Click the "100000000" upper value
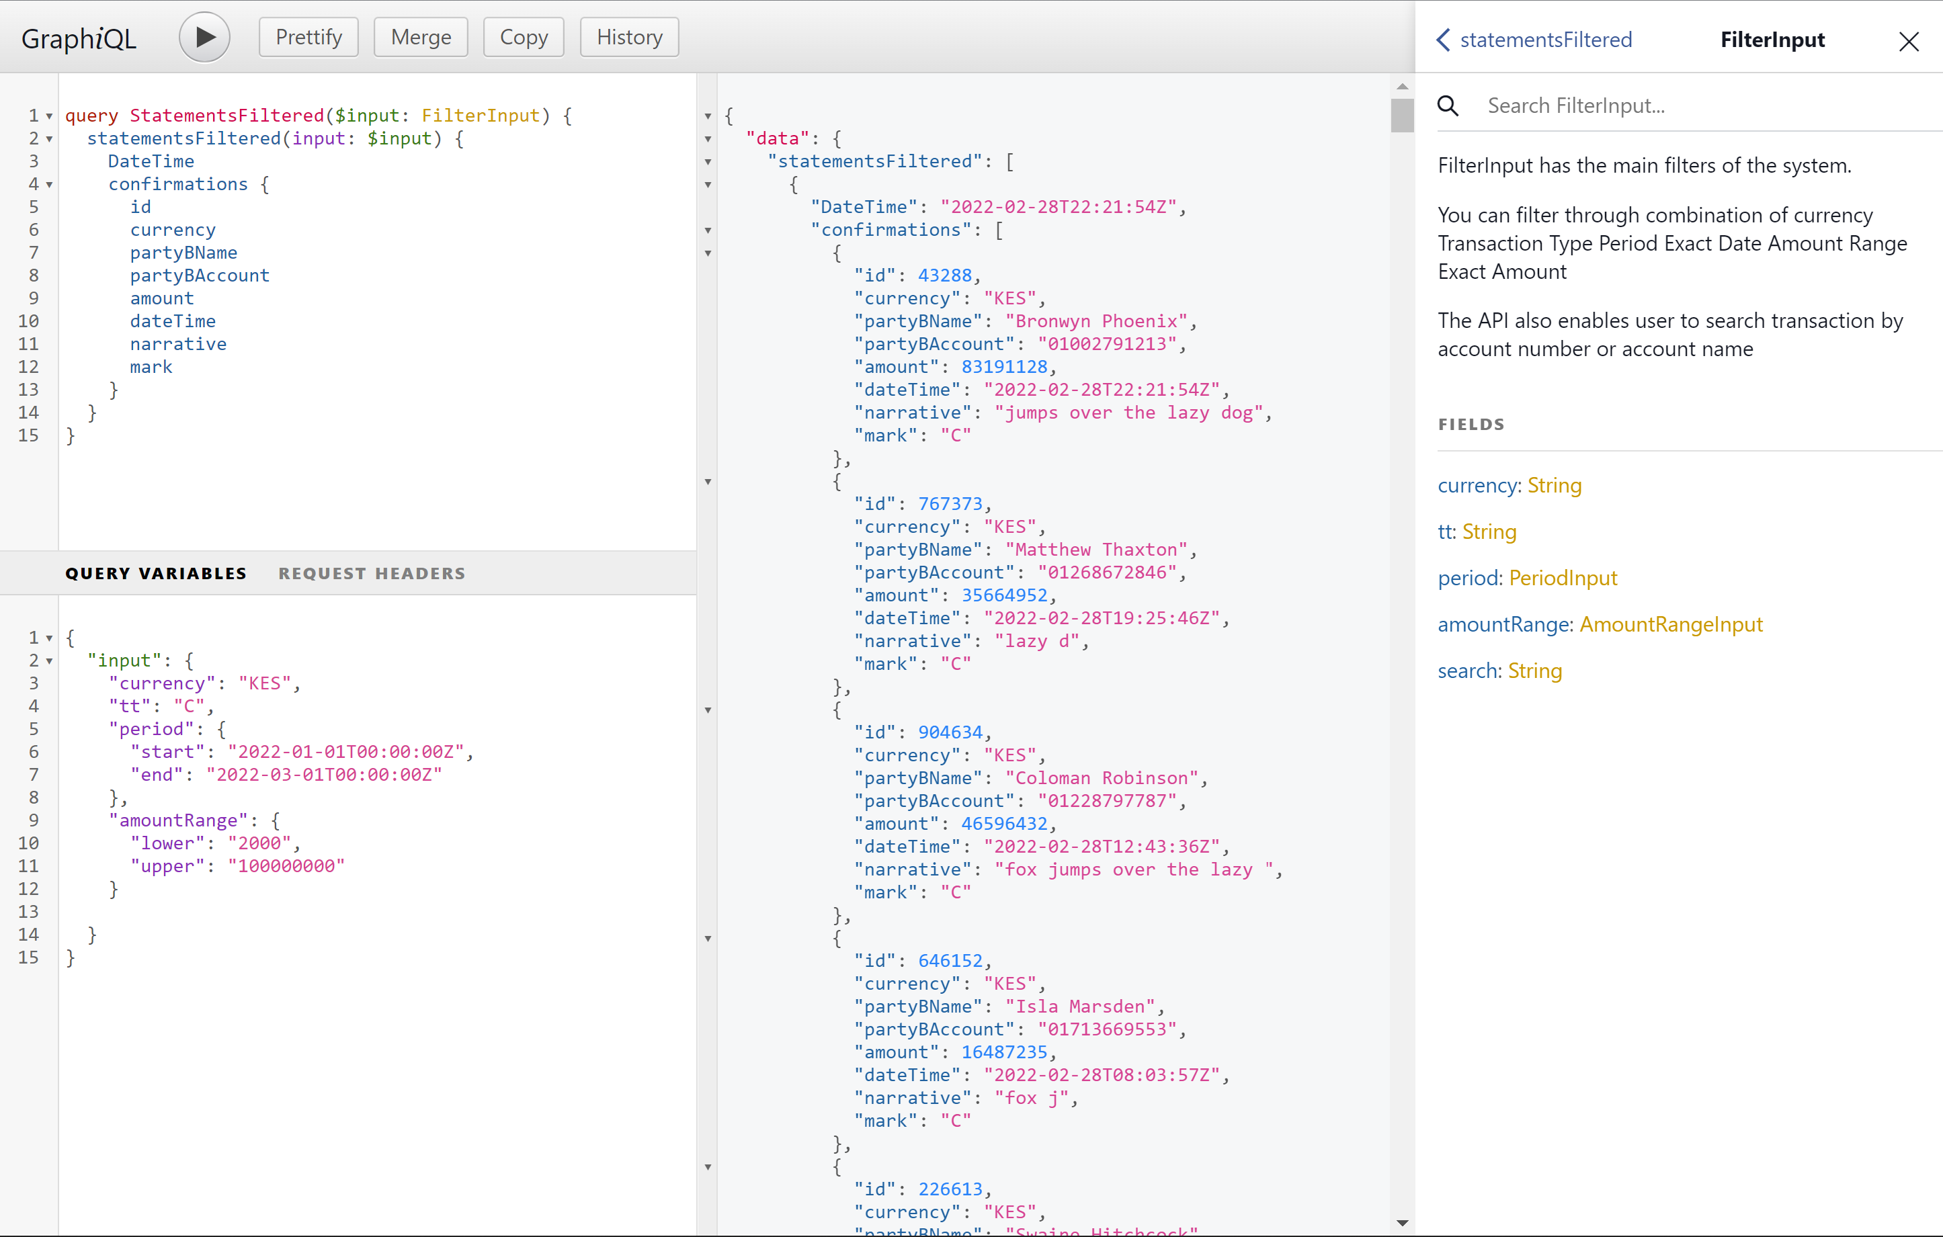 pos(286,866)
